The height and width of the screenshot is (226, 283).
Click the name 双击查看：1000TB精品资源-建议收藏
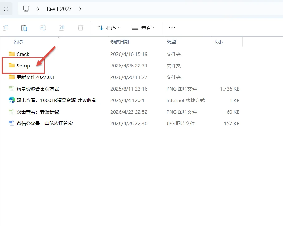coord(56,101)
